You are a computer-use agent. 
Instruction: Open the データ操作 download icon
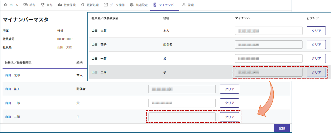106,5
